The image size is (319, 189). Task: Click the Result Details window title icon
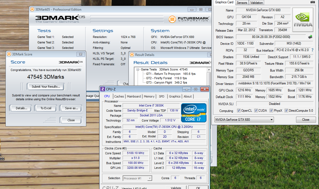click(132, 55)
